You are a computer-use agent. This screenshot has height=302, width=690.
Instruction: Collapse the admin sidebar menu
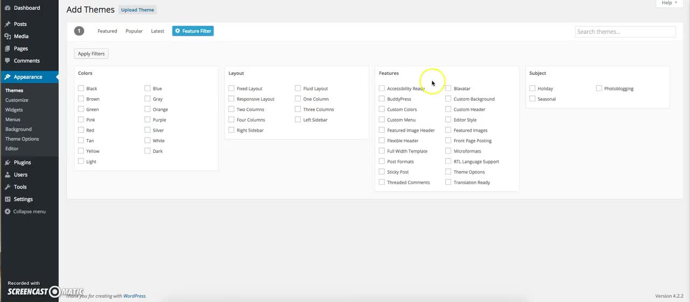click(x=25, y=211)
